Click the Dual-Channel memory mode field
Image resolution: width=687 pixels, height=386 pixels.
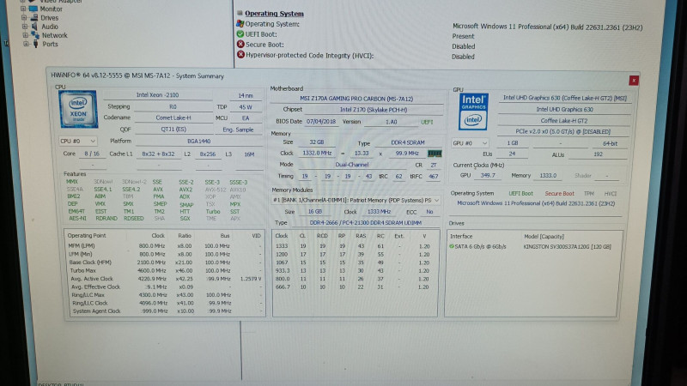point(352,165)
